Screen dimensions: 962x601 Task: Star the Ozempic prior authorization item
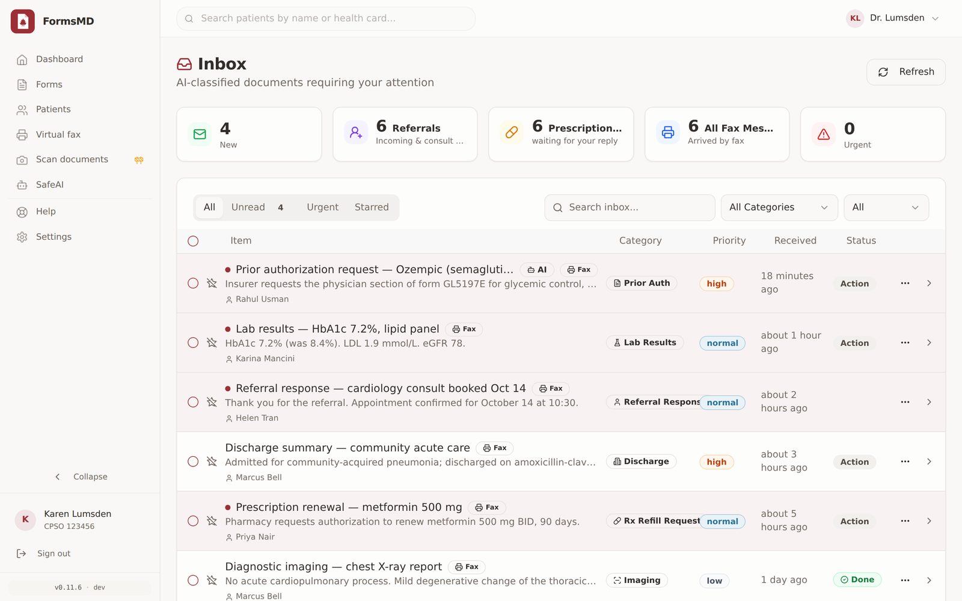click(212, 283)
